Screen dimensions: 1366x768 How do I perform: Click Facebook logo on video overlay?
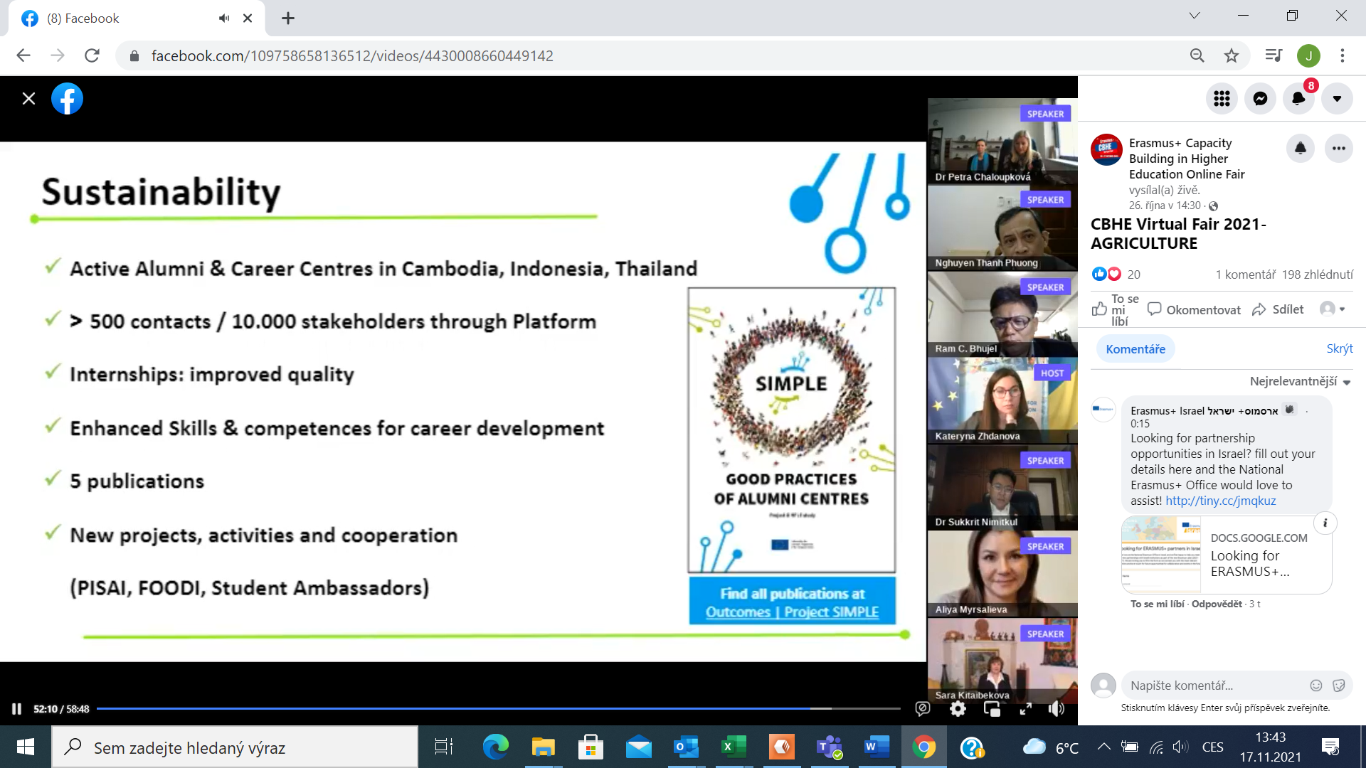point(67,99)
